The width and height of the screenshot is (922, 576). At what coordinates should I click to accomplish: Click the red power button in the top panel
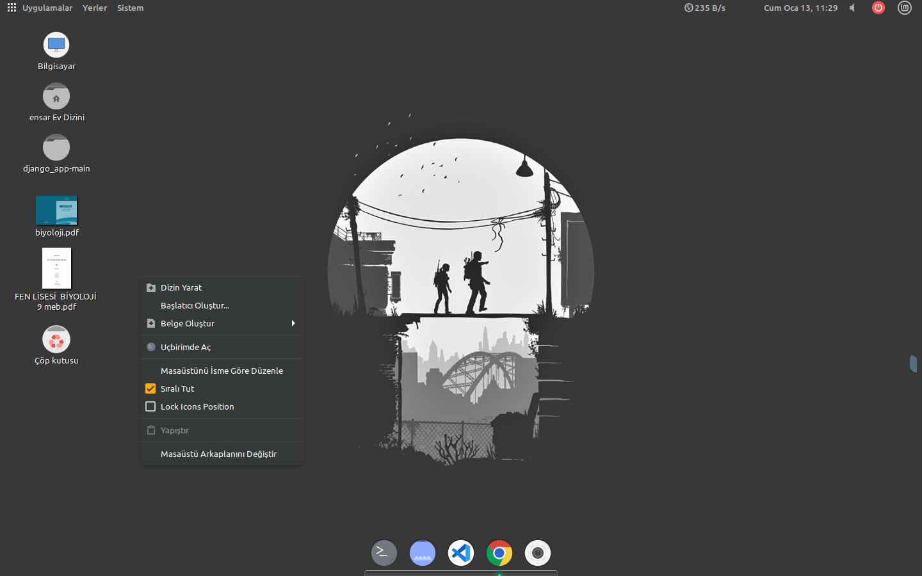click(878, 8)
